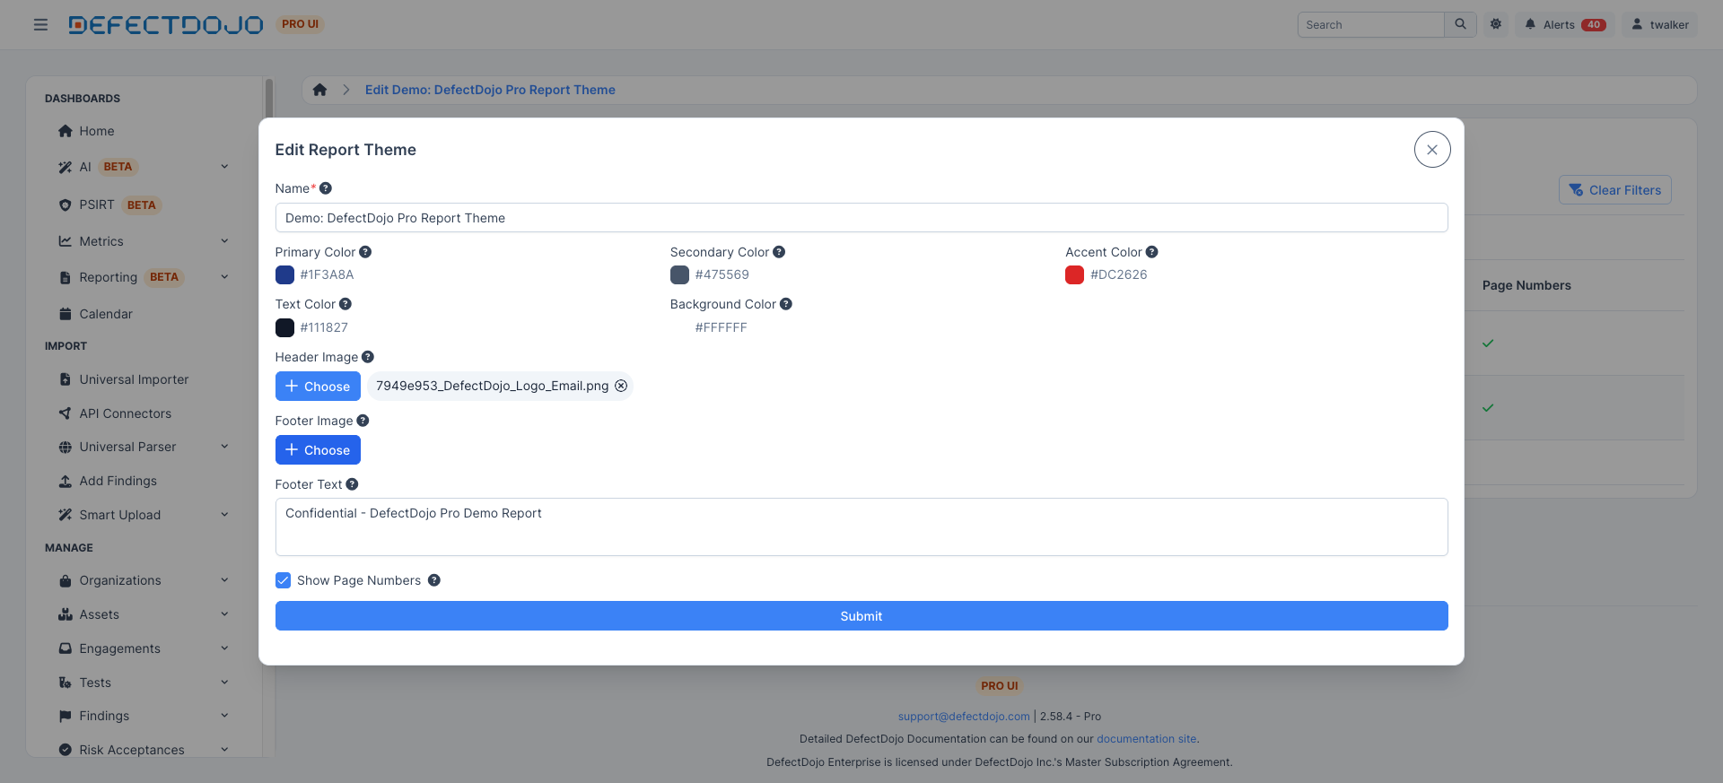Screen dimensions: 1723x783
Task: Click the Name input field
Action: pyautogui.click(x=861, y=218)
